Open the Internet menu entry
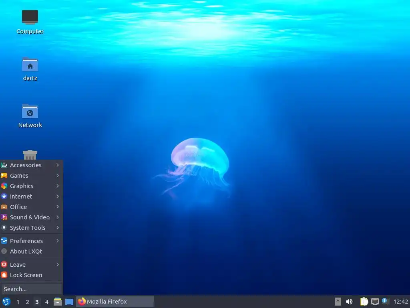Viewport: 410px width, 308px height. [x=31, y=197]
